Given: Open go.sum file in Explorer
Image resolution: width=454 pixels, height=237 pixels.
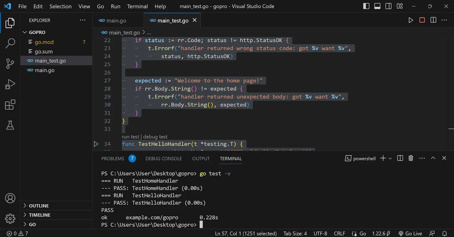Looking at the screenshot, I should (x=56, y=52).
